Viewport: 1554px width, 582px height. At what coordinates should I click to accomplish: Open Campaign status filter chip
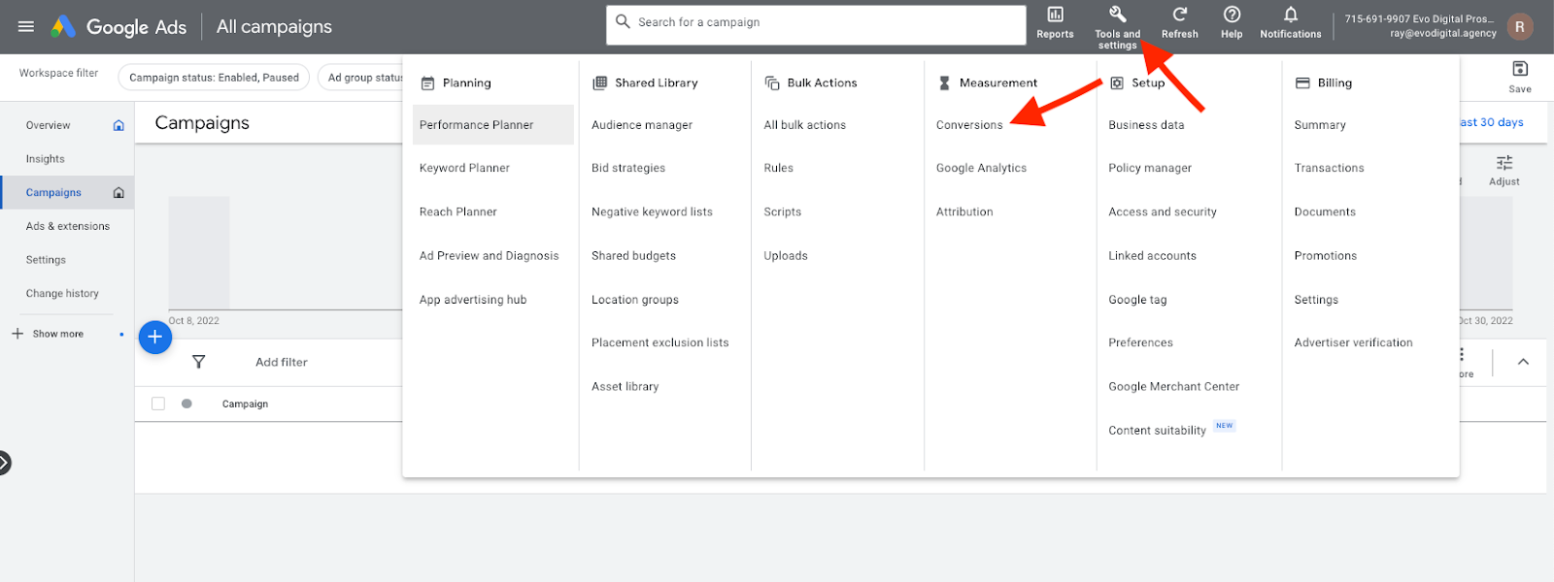pyautogui.click(x=214, y=78)
